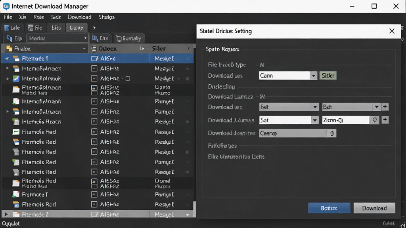Click the Ocloex column header icon

point(94,49)
